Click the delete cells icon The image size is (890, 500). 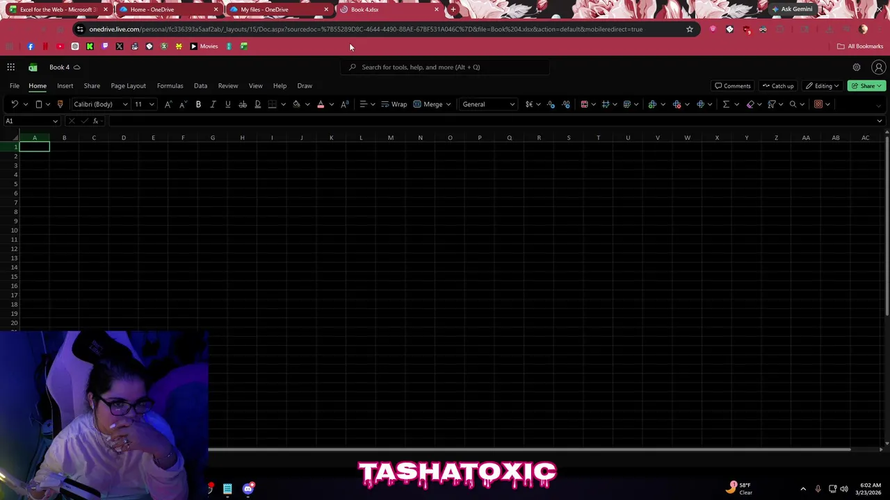(677, 104)
